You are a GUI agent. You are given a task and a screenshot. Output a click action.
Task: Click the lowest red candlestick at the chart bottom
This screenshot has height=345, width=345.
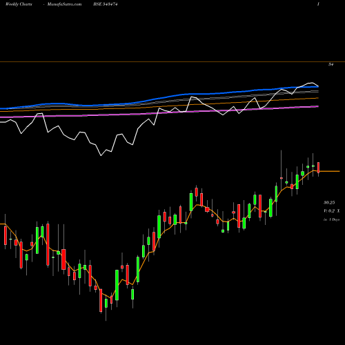[101, 301]
